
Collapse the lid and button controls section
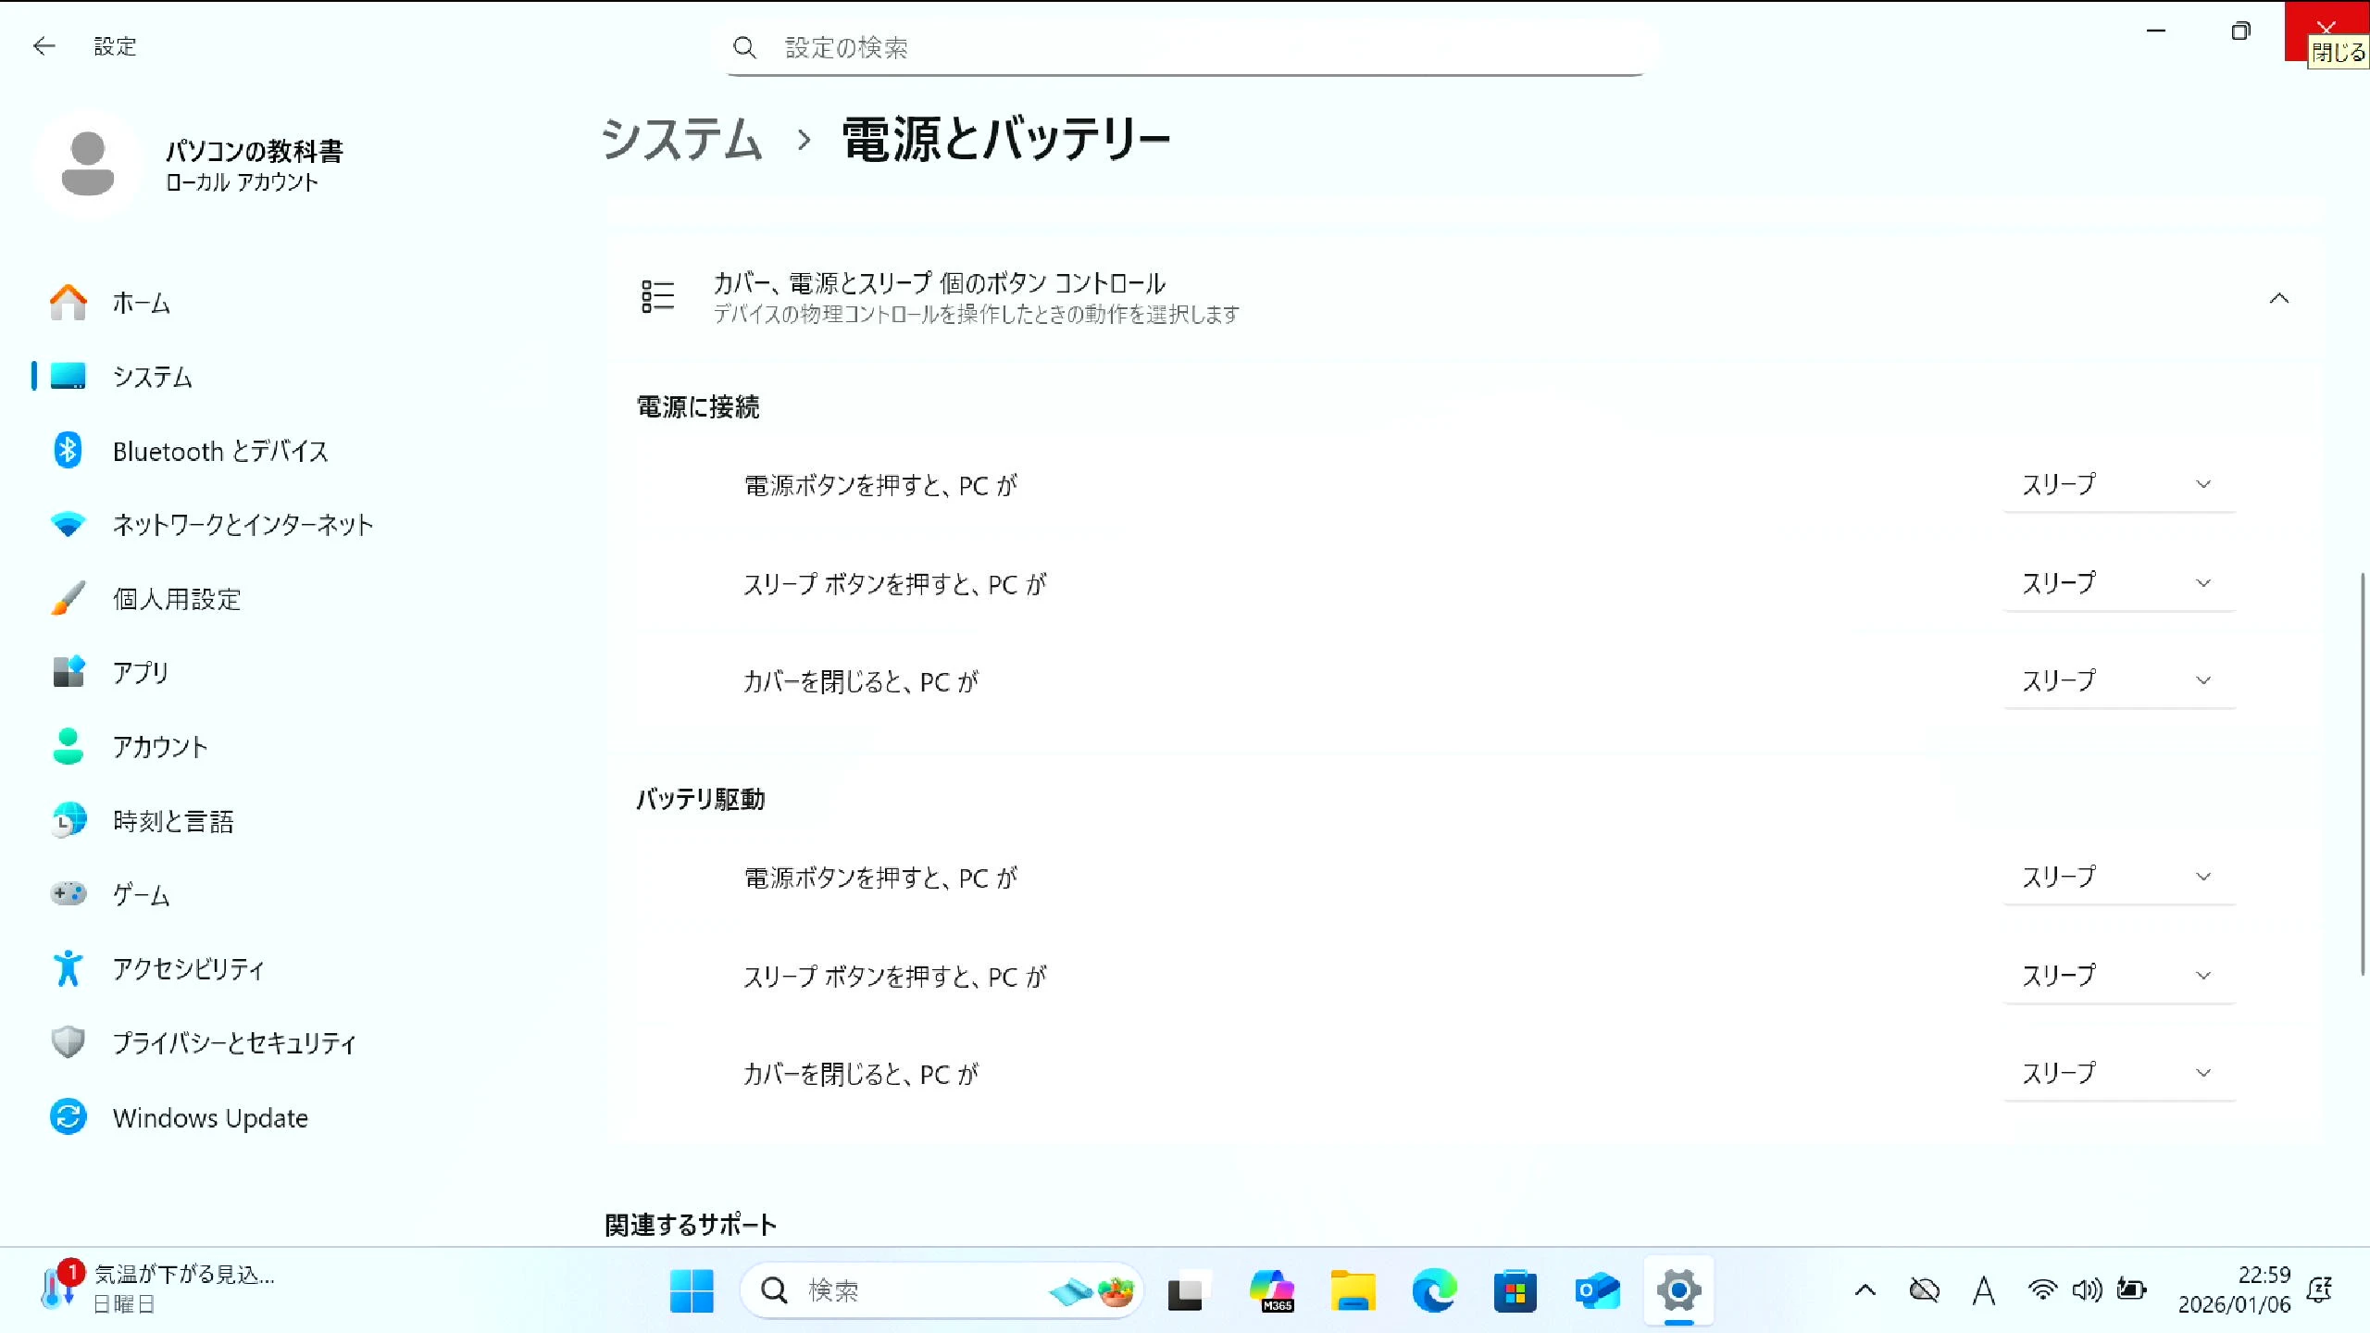[x=2279, y=298]
